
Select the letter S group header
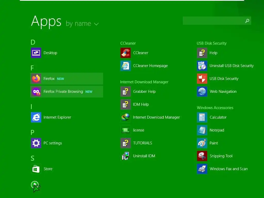coord(32,158)
